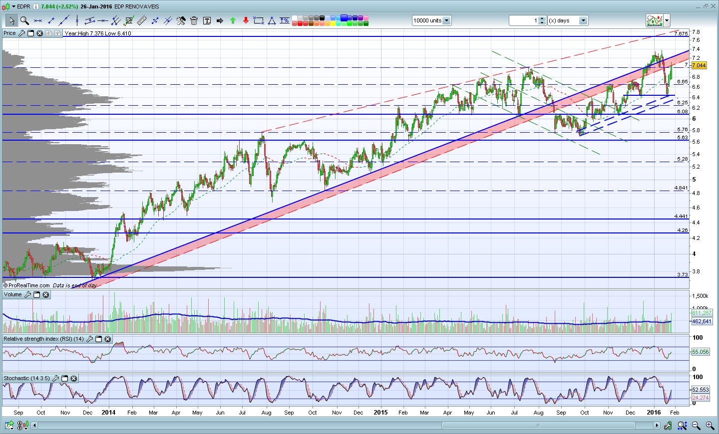Image resolution: width=719 pixels, height=434 pixels.
Task: Open Volume panel wrench settings
Action: [27, 294]
